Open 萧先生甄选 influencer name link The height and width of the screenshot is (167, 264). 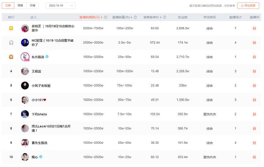39,143
